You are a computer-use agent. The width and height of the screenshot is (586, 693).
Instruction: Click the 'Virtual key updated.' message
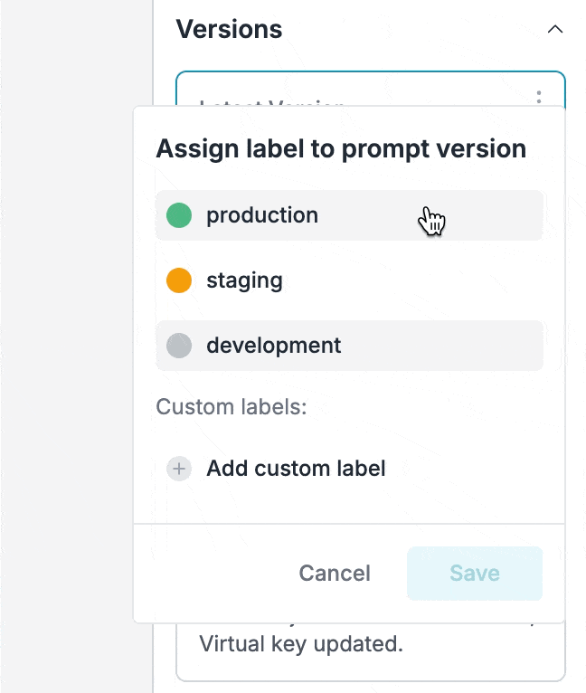(x=300, y=645)
